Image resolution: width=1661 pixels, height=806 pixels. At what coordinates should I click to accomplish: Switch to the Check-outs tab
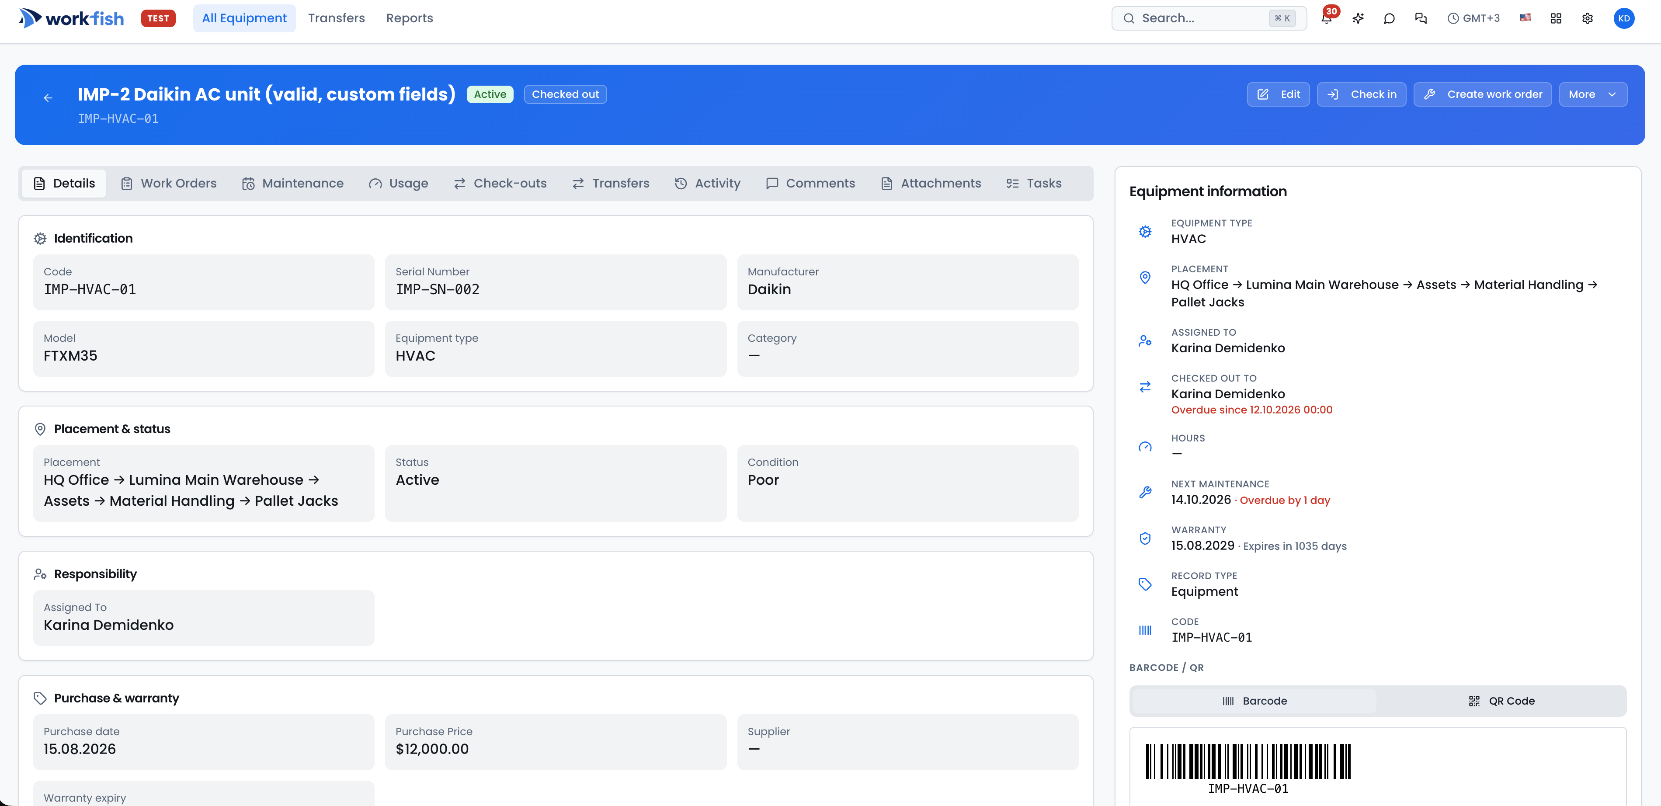pyautogui.click(x=500, y=183)
